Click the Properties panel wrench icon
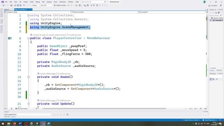This screenshot has width=224, height=126. pyautogui.click(x=217, y=79)
